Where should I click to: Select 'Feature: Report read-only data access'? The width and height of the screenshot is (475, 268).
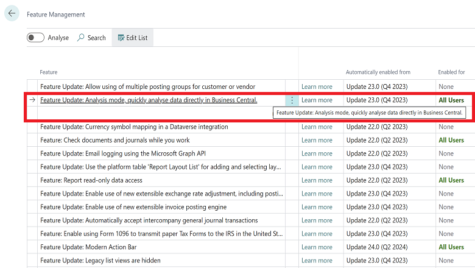(x=91, y=180)
